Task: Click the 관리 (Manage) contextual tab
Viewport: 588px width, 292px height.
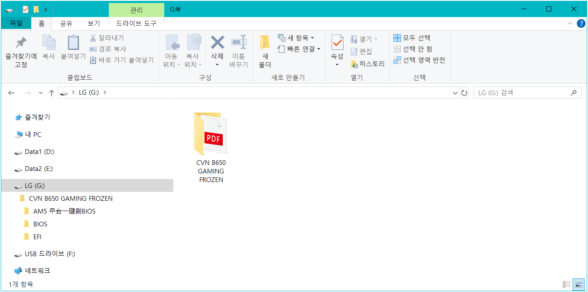Action: click(137, 10)
